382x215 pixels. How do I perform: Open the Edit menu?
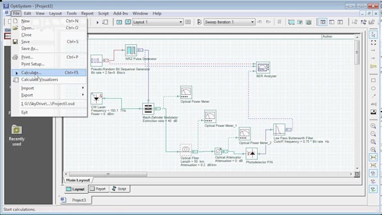(28, 13)
